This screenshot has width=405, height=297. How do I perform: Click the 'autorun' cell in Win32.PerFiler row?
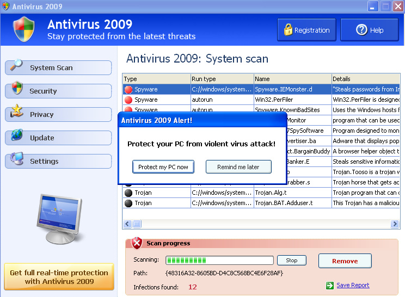pyautogui.click(x=222, y=100)
